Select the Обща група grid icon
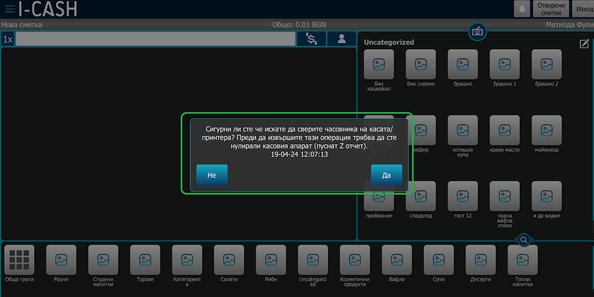594x297 pixels. 19,260
